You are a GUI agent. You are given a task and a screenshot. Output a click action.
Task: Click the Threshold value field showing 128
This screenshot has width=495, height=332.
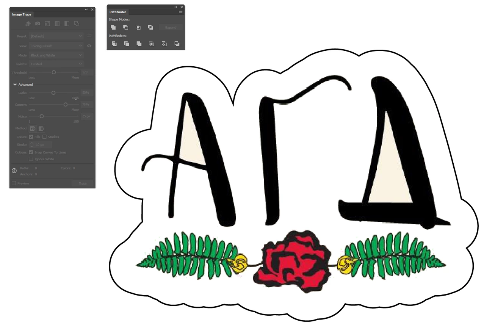87,72
